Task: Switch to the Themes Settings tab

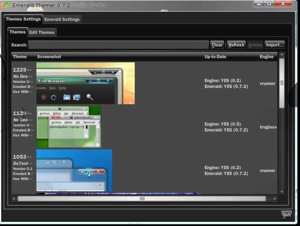Action: coord(23,19)
